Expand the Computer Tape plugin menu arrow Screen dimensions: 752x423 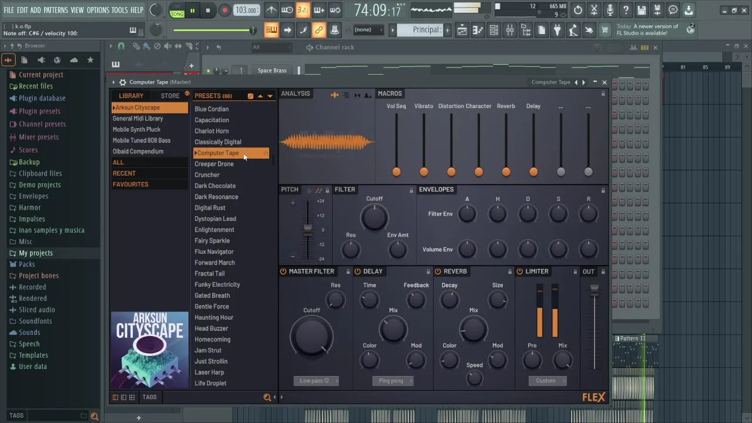[115, 82]
